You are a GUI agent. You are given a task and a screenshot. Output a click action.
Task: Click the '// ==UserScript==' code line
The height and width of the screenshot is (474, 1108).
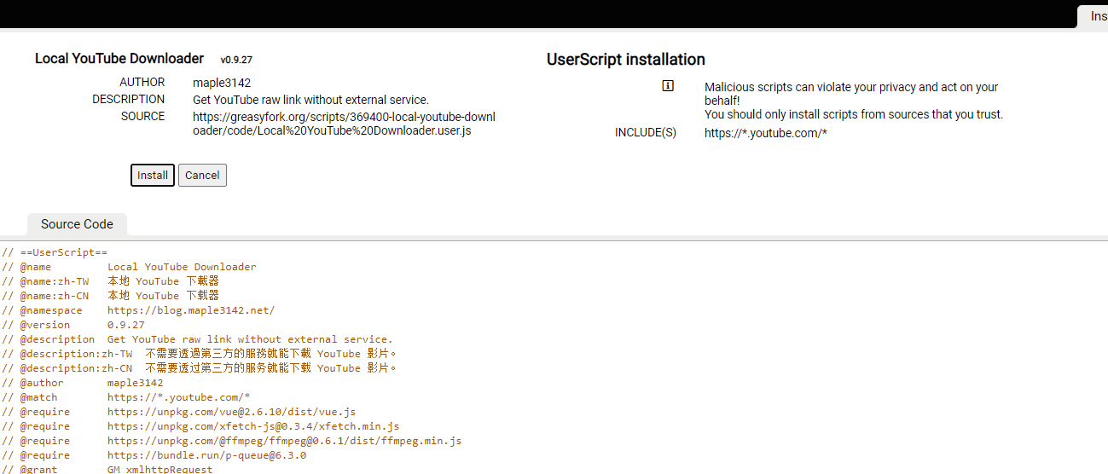point(55,252)
